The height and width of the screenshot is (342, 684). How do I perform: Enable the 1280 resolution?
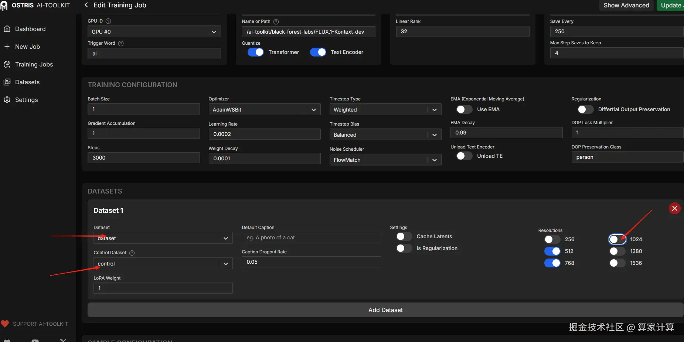coord(617,251)
